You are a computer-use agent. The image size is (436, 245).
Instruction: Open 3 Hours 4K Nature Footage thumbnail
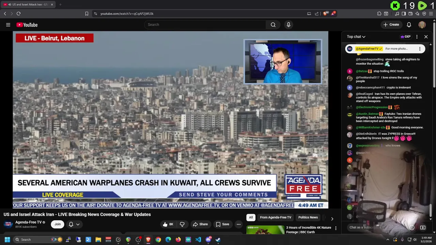point(265,230)
